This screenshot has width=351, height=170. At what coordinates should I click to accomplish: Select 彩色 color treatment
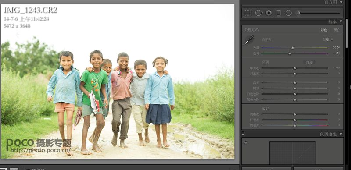(x=324, y=30)
